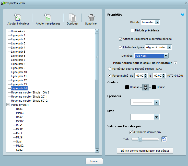The height and width of the screenshot is (166, 188).
Task: Click the Supprimer trash can icon
Action: tap(91, 17)
